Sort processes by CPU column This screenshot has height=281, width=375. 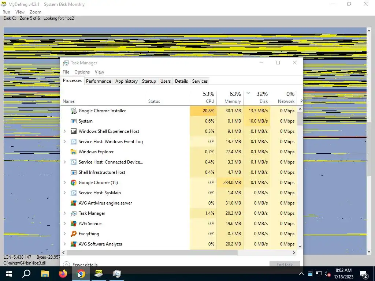(x=203, y=98)
